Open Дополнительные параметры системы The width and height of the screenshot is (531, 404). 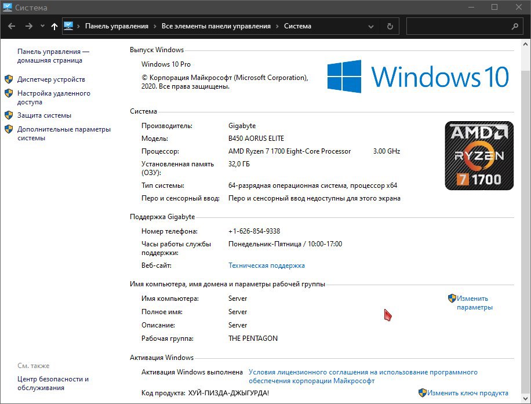64,133
